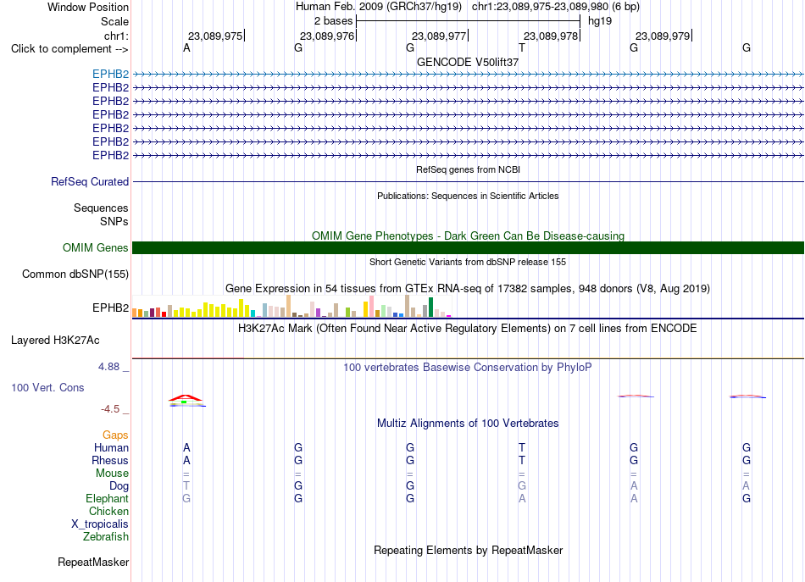Viewport: 805px width, 582px height.
Task: Open the OMIM Gene Phenotypes track title
Action: [468, 236]
